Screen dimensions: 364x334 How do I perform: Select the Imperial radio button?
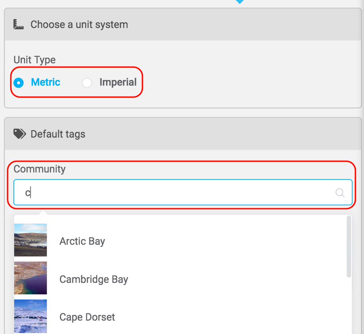tap(87, 83)
